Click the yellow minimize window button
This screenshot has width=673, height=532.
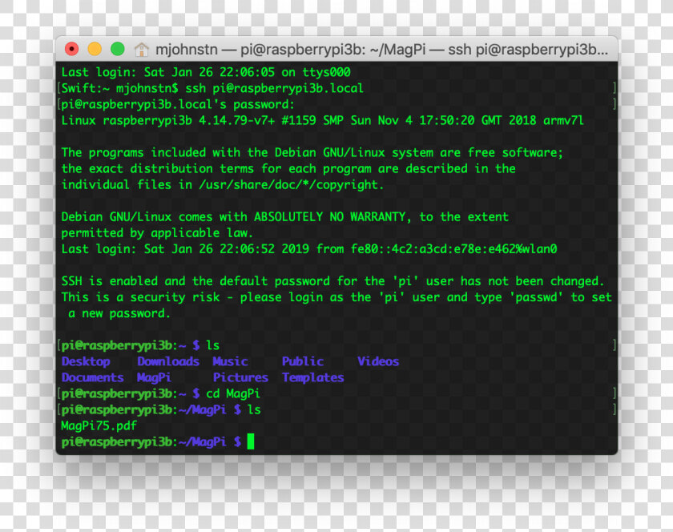click(95, 50)
